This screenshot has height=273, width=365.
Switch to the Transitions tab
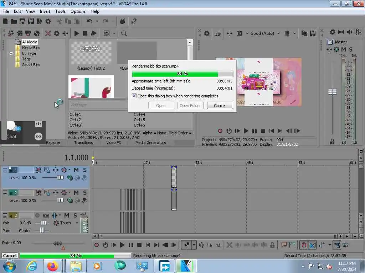[x=83, y=143]
